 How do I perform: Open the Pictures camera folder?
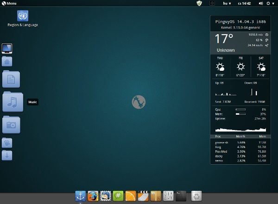click(x=11, y=124)
